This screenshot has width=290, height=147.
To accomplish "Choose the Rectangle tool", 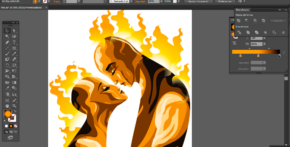I will point(14,48).
